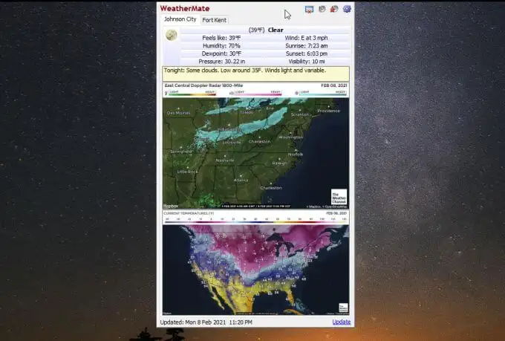The width and height of the screenshot is (505, 341).
Task: Click the 'East Central Doppler Radar 1800-Mile' caption
Action: [x=203, y=85]
